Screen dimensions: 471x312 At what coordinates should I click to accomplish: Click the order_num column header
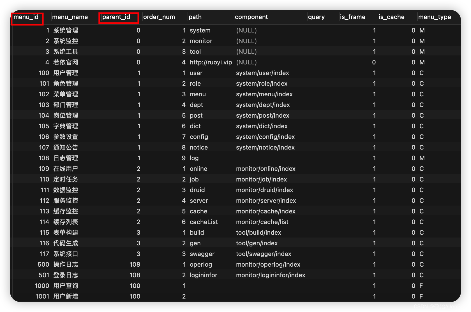pyautogui.click(x=159, y=17)
